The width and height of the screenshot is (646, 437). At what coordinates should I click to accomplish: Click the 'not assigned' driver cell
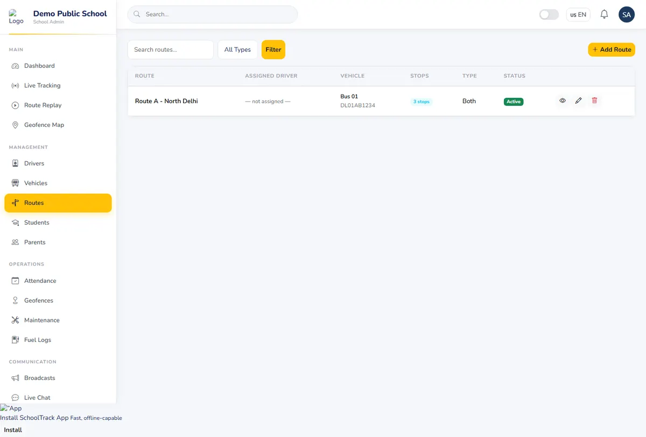(x=268, y=102)
